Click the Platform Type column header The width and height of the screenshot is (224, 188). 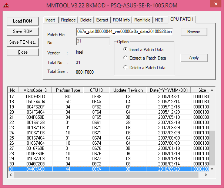tap(68, 90)
